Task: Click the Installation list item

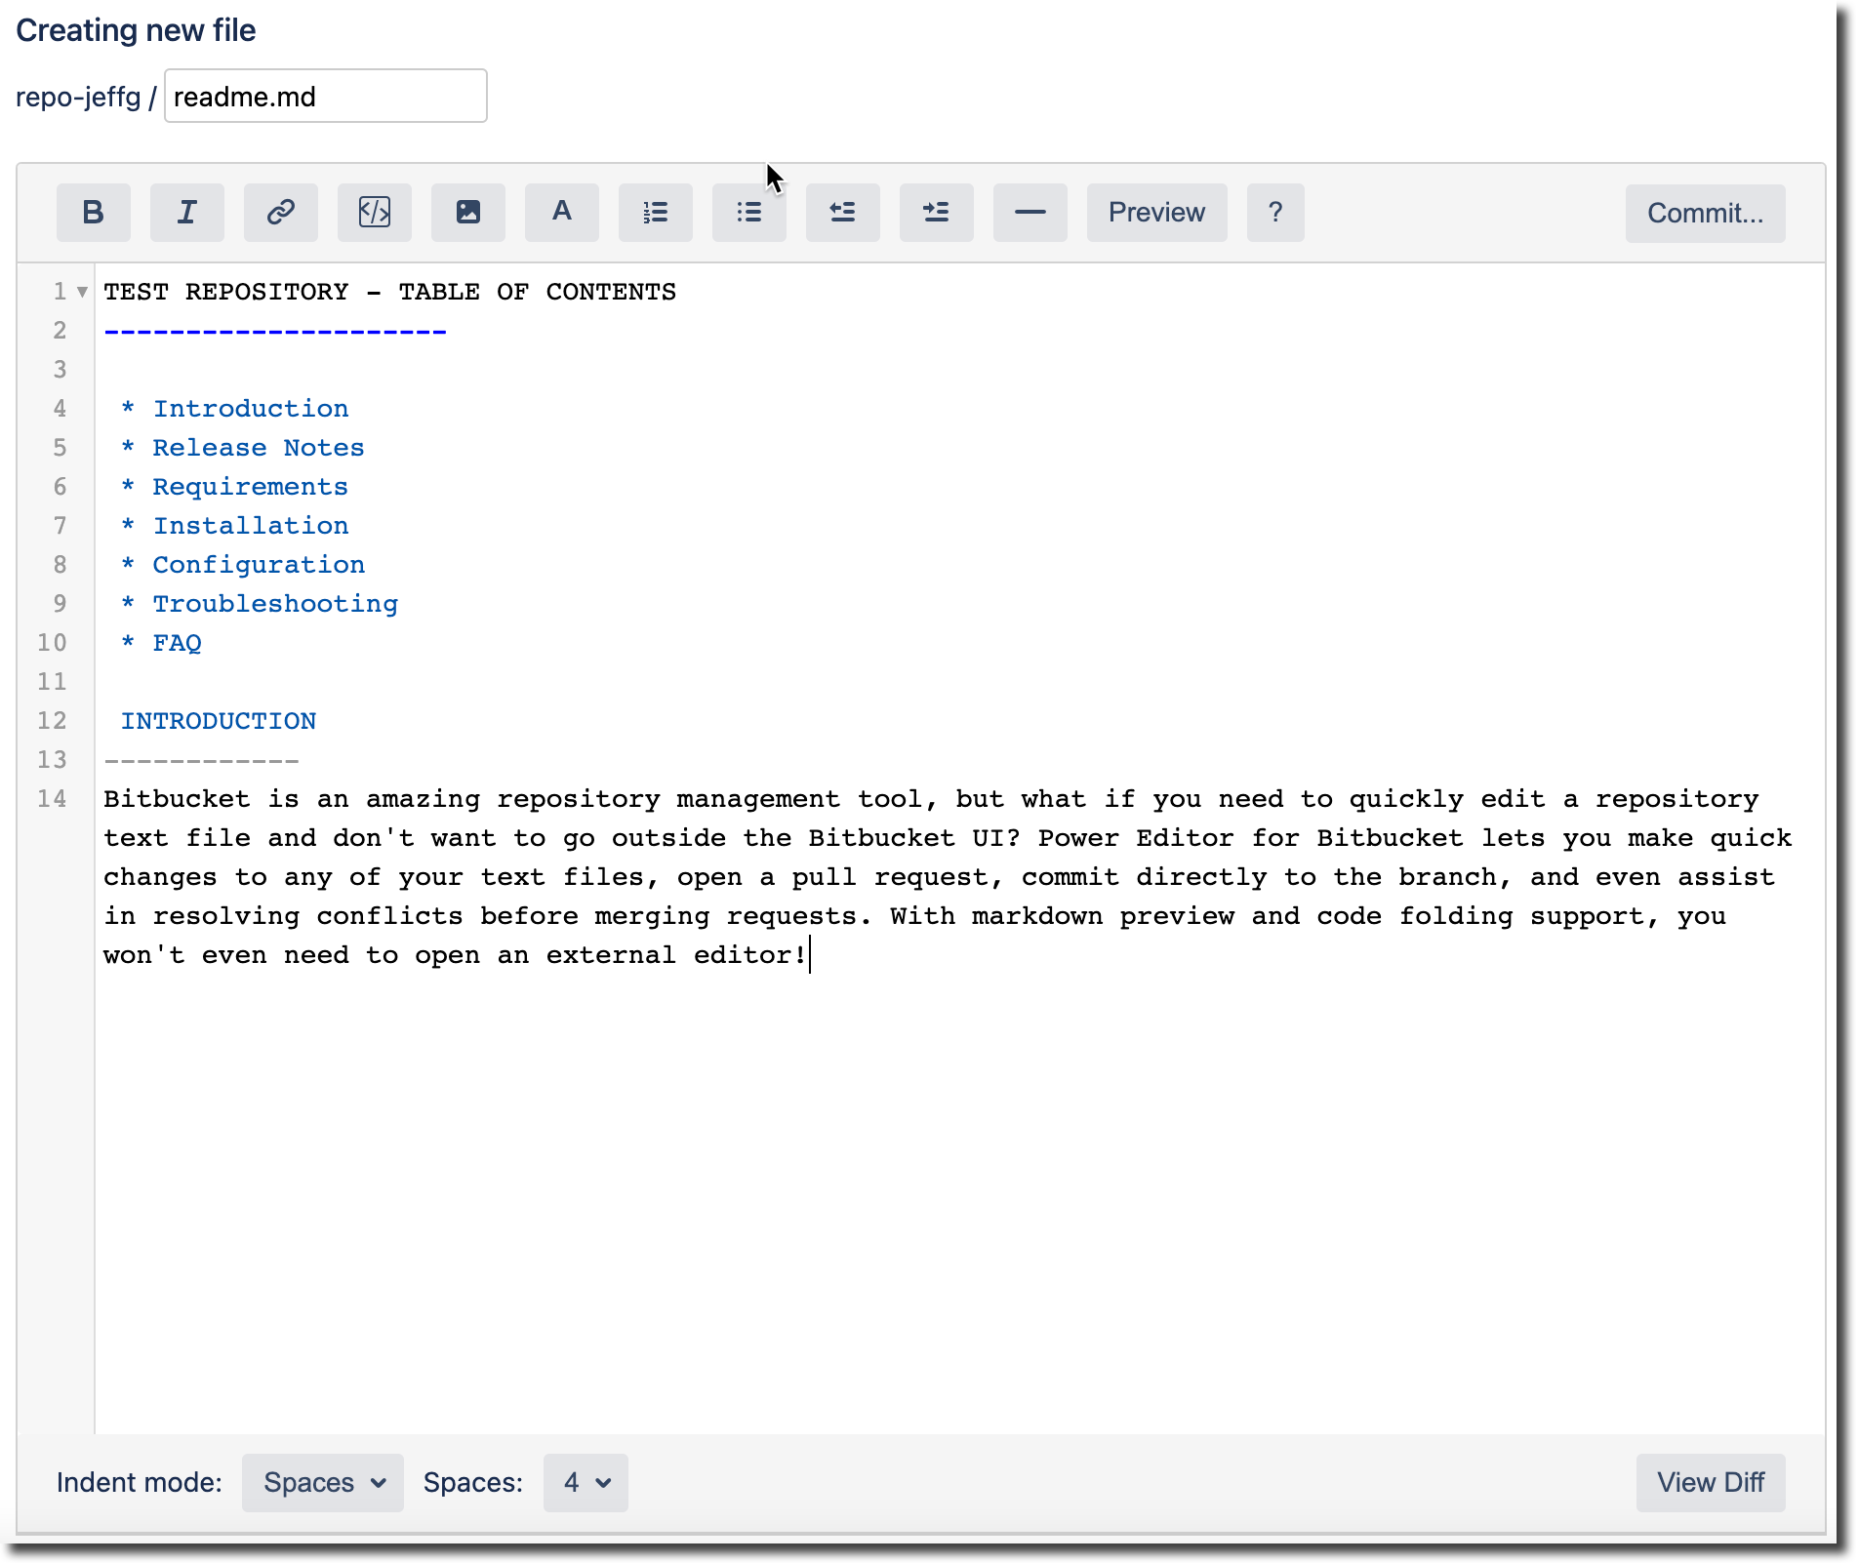Action: coord(251,526)
